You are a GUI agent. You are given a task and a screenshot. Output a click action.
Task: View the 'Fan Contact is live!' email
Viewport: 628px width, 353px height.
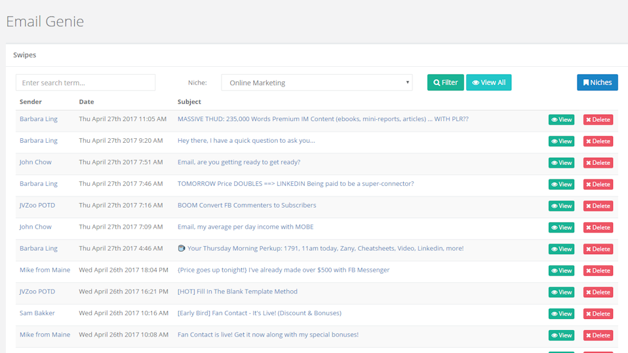(x=561, y=335)
